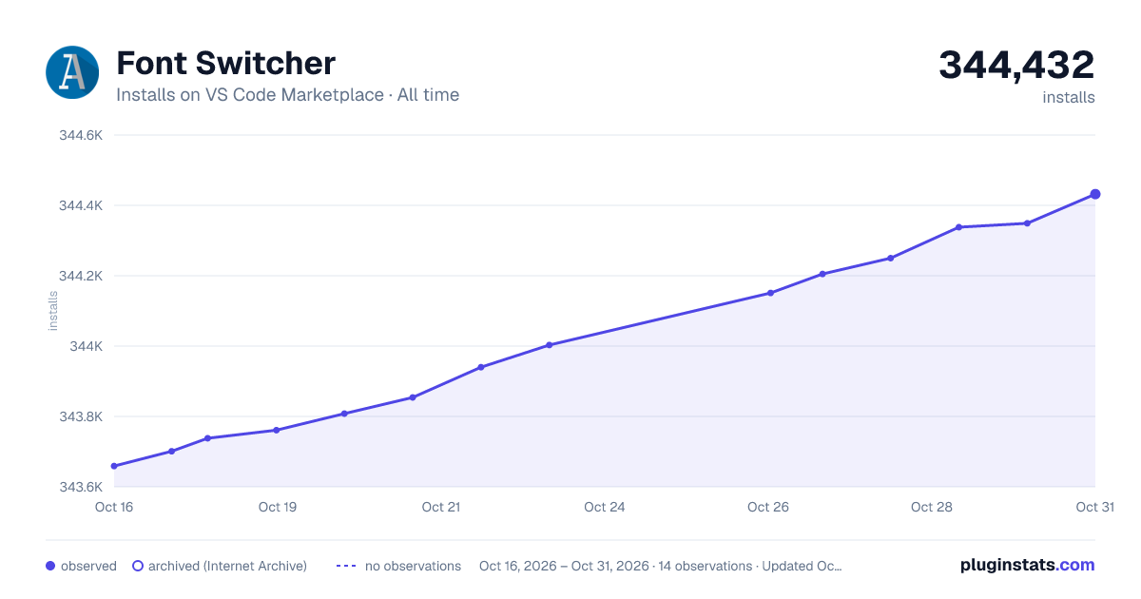
Task: Click the archived (Internet Archive) legend circle
Action: [138, 566]
